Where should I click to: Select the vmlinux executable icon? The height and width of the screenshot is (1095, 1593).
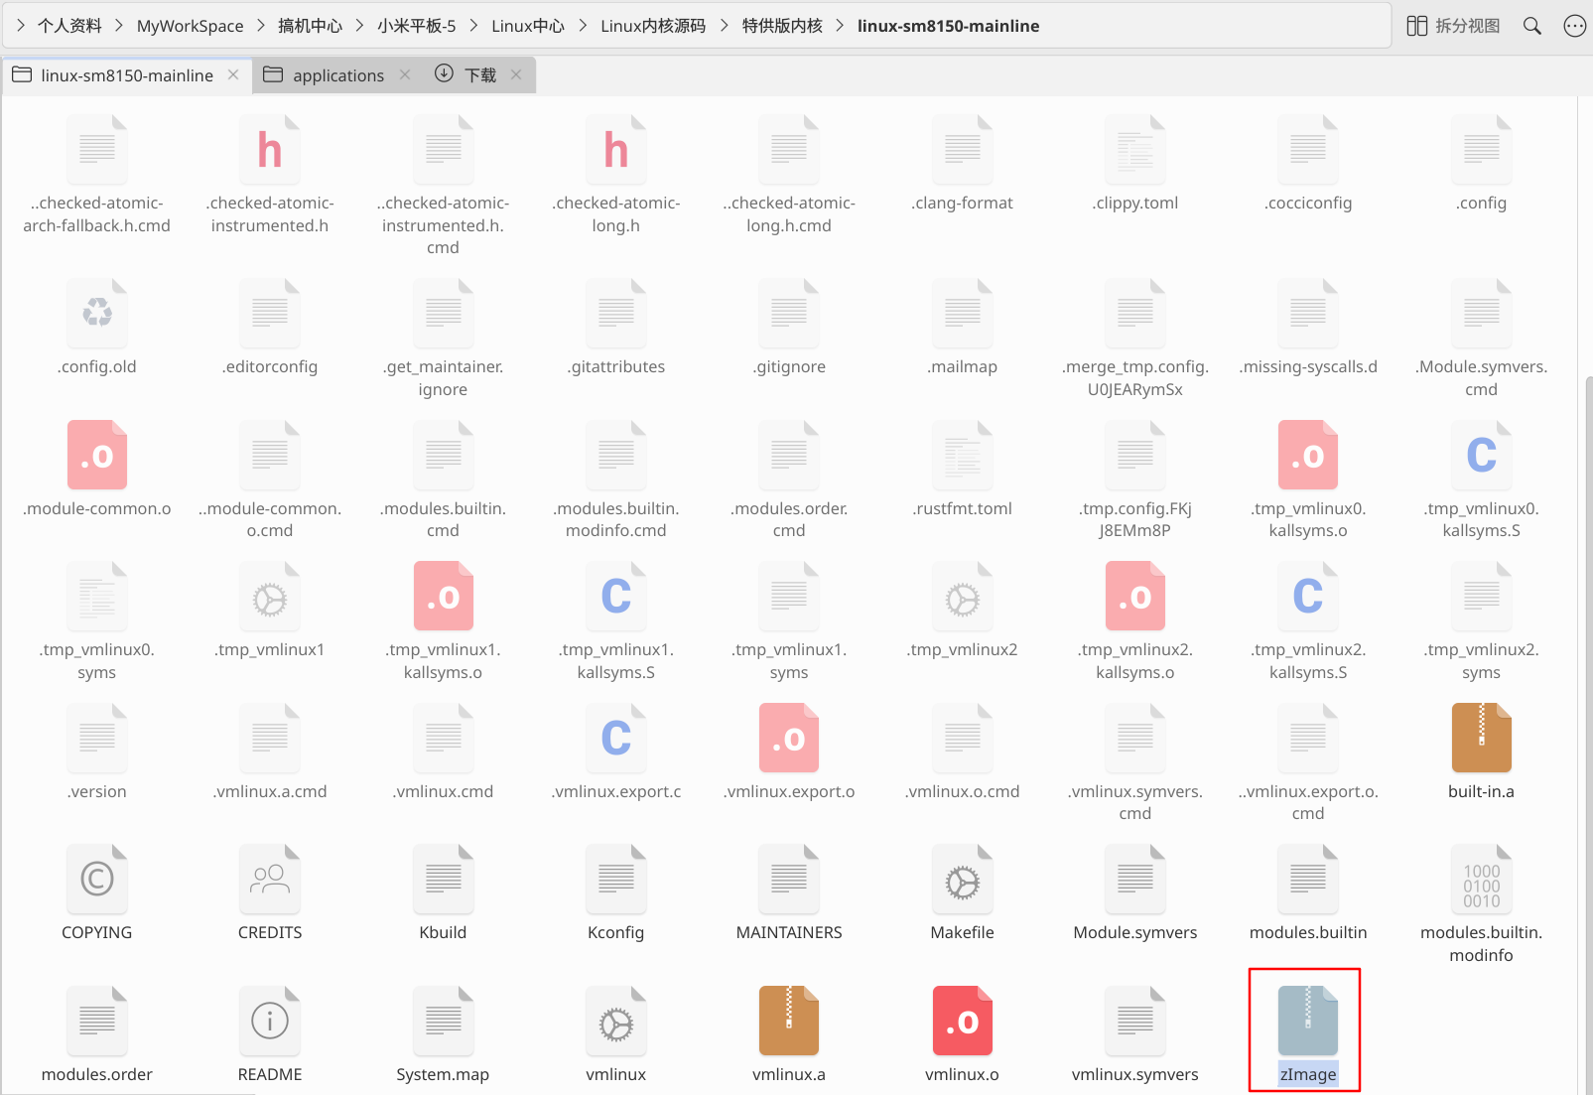pos(616,1021)
